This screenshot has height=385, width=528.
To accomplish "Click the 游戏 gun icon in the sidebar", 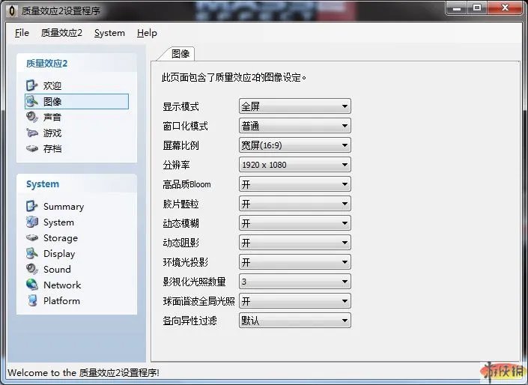I will click(32, 133).
